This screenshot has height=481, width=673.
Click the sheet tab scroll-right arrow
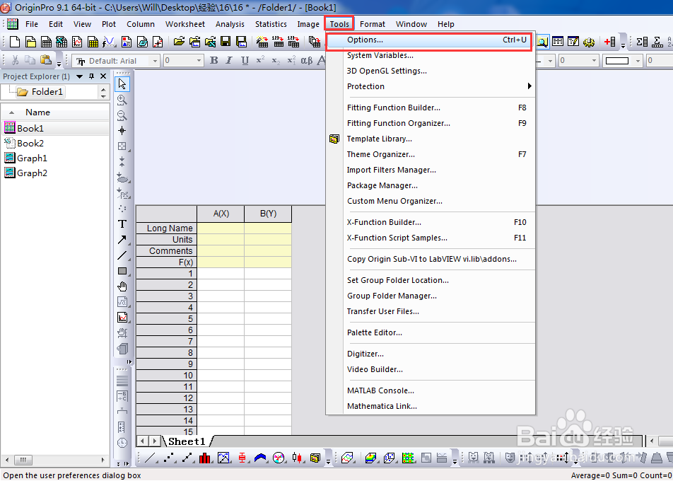155,441
